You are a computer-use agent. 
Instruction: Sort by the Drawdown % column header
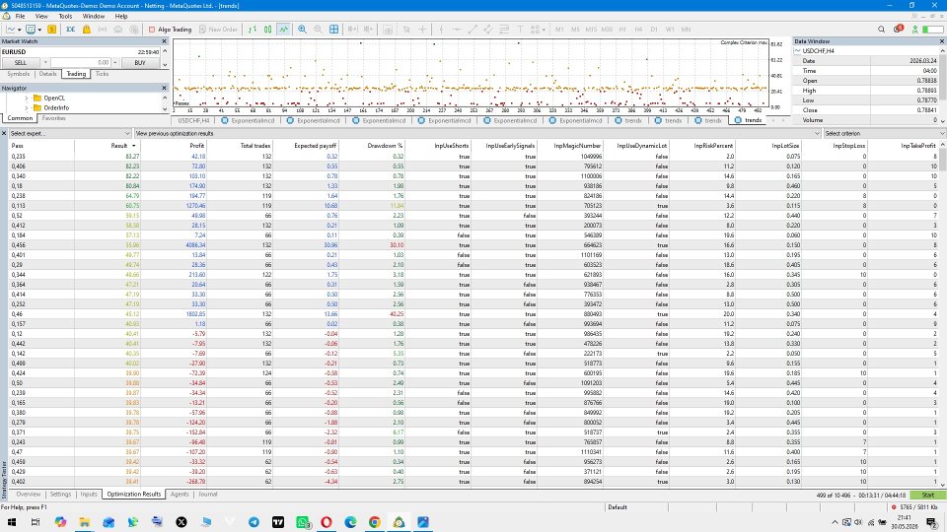(x=387, y=146)
